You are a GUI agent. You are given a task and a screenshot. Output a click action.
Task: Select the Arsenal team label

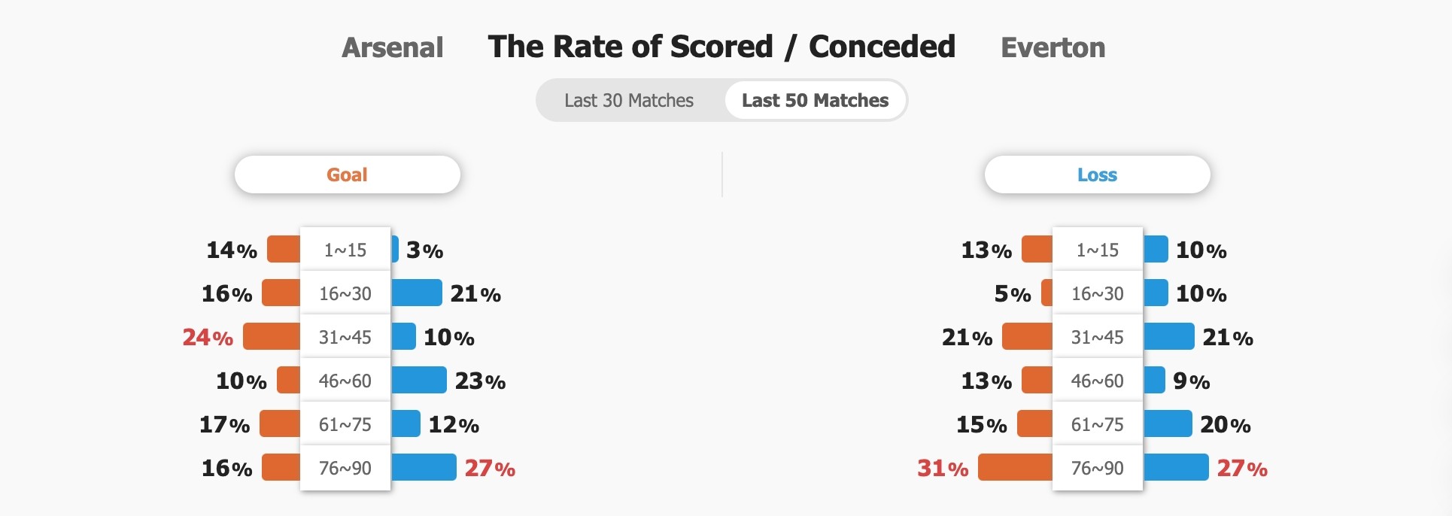coord(392,47)
